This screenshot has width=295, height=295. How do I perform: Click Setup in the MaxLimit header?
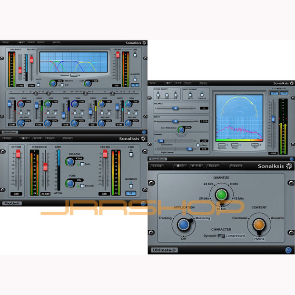pos(7,138)
